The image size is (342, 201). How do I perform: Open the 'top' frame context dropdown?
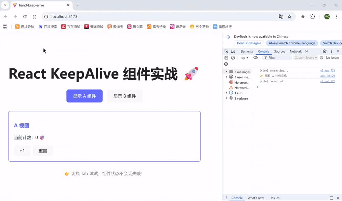[x=244, y=58]
